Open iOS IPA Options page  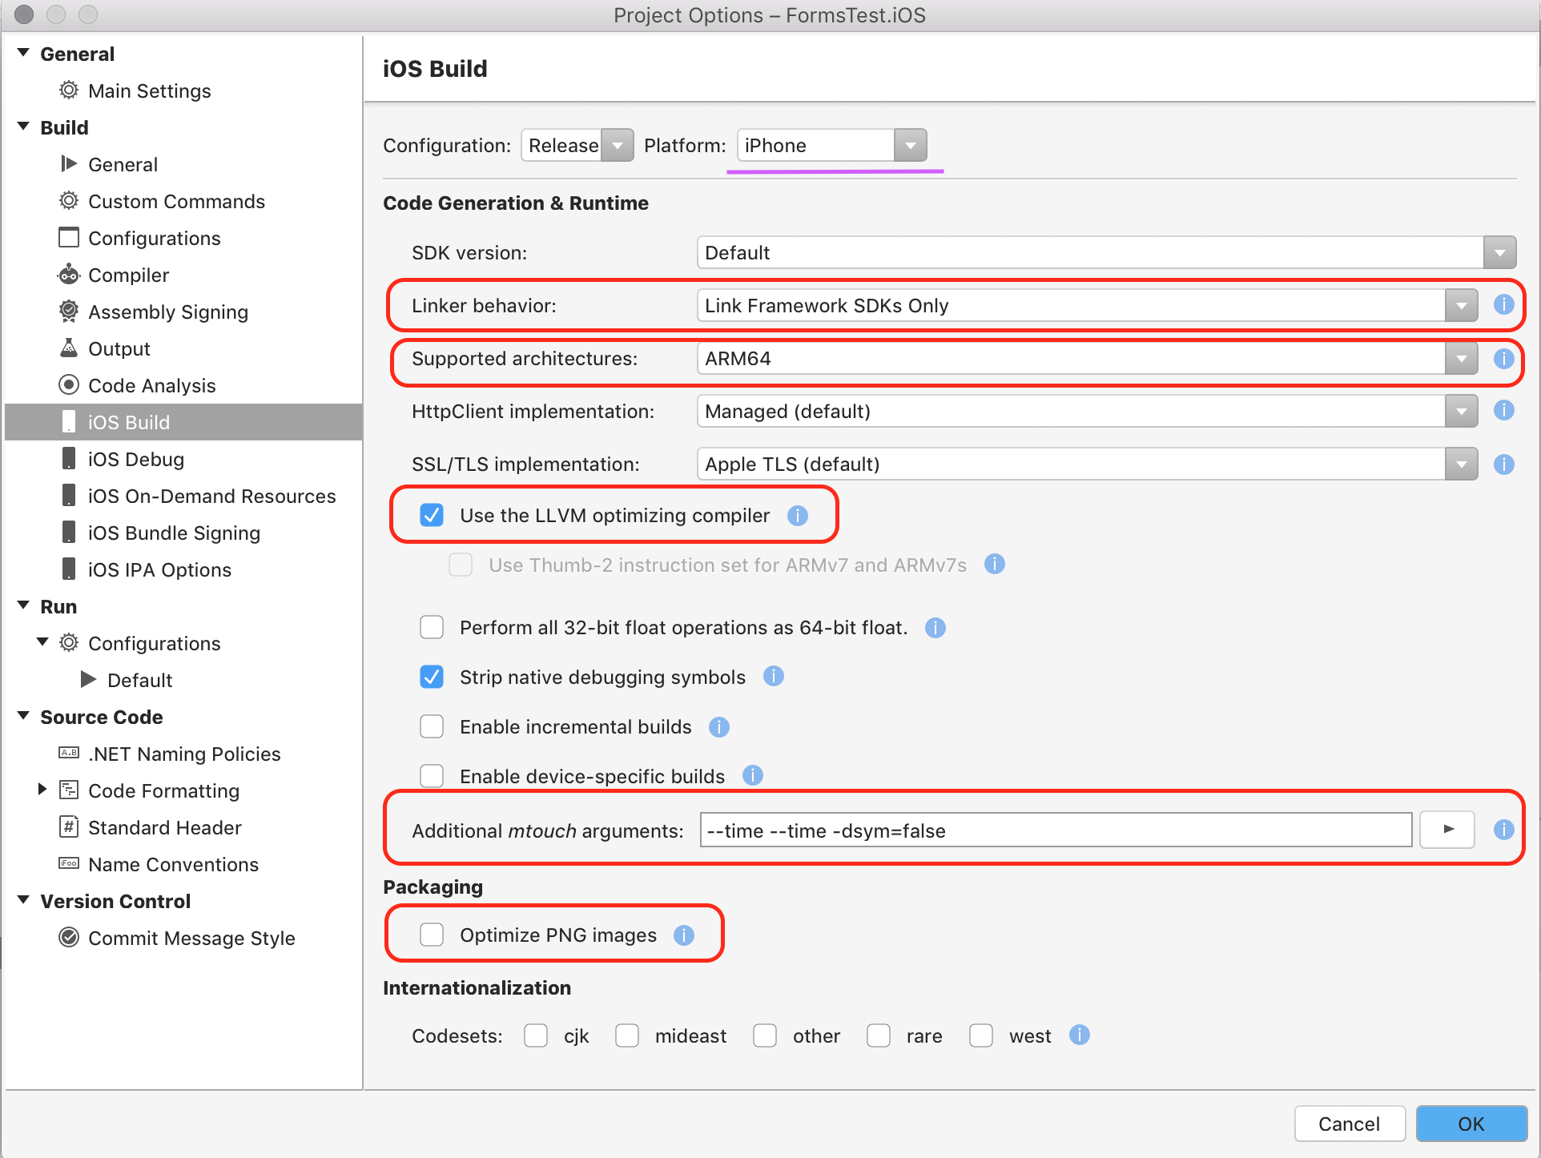coord(159,569)
